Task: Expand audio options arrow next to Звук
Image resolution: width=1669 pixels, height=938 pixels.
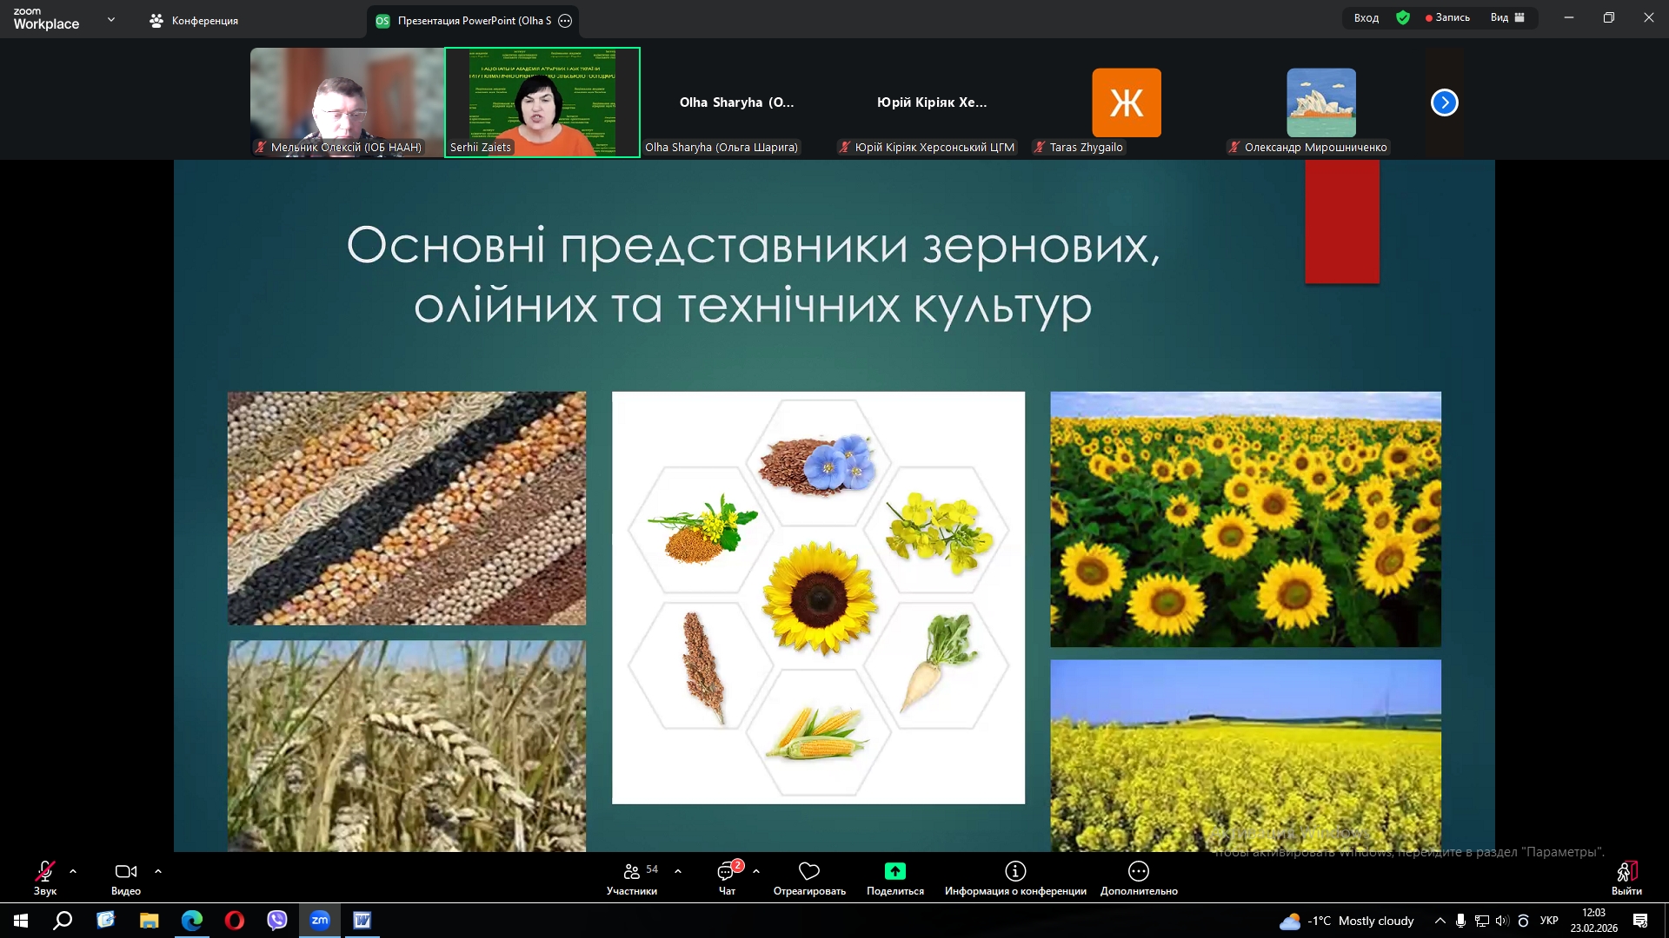Action: point(73,871)
